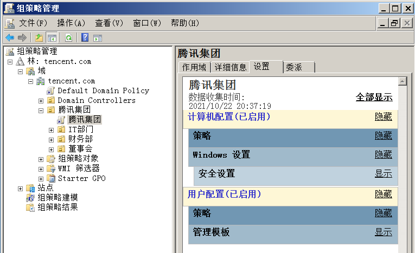Viewport: 415px width, 253px height.
Task: Expand the IT部门 node
Action: point(51,131)
